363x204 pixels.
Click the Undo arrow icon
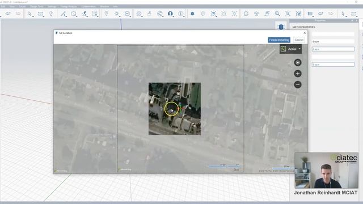8,14
